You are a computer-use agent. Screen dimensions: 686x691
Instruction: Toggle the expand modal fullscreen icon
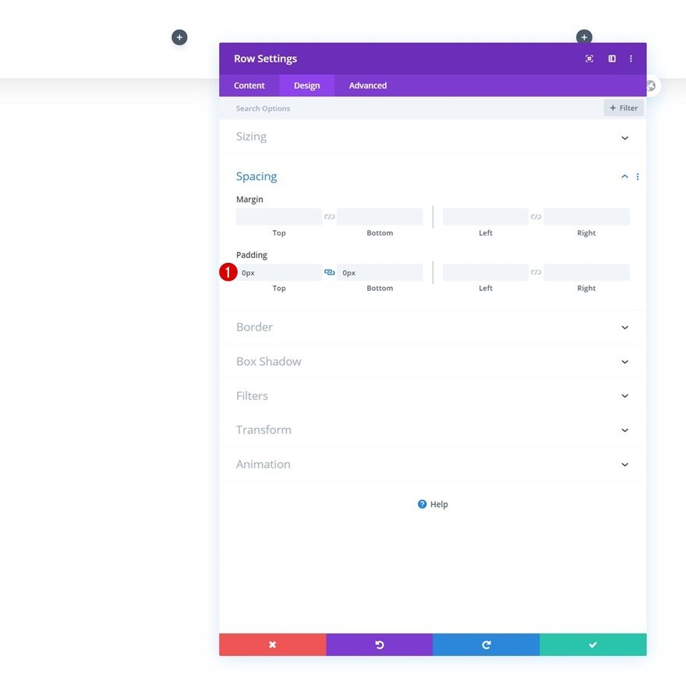pos(589,58)
